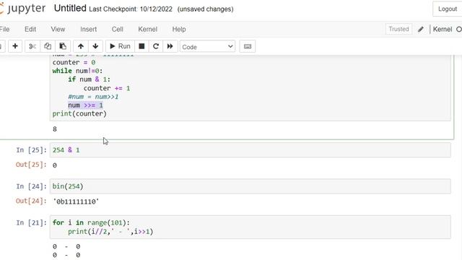Click inside the bin(254) cell
This screenshot has width=462, height=260.
click(250, 186)
